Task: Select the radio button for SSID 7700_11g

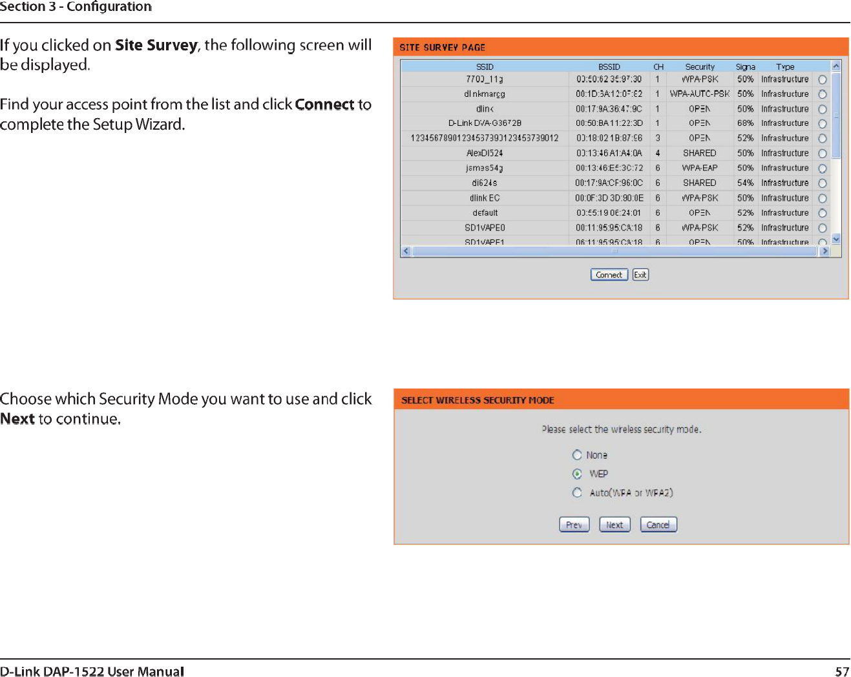Action: [x=823, y=79]
